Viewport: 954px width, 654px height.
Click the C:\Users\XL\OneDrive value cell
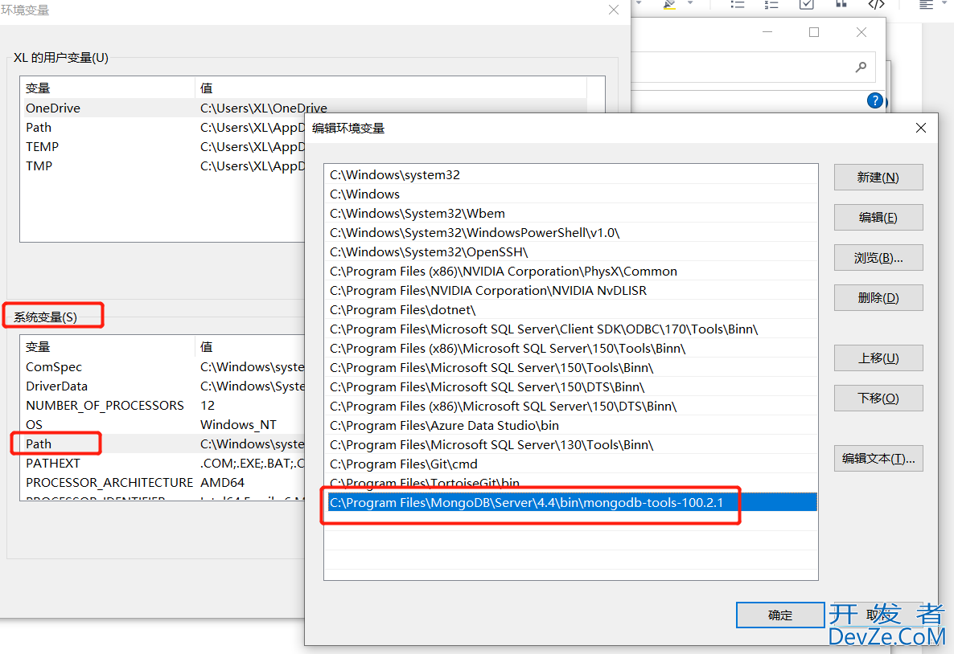click(x=264, y=108)
